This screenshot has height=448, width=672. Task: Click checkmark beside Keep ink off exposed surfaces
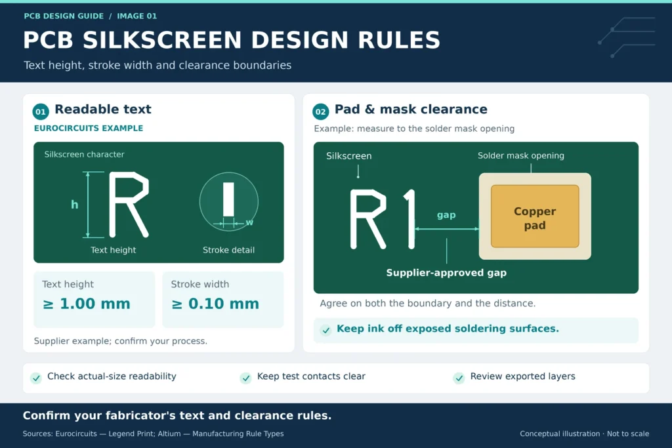pyautogui.click(x=326, y=330)
